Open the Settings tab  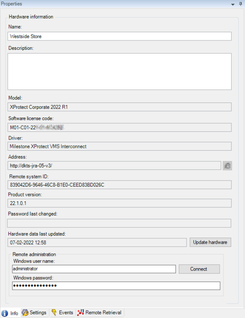point(34,313)
